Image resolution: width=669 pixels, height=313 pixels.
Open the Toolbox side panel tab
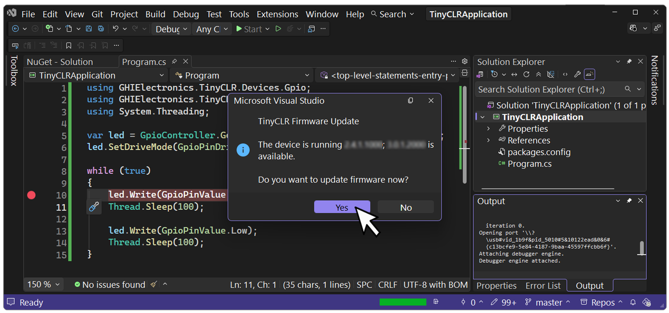click(x=14, y=70)
